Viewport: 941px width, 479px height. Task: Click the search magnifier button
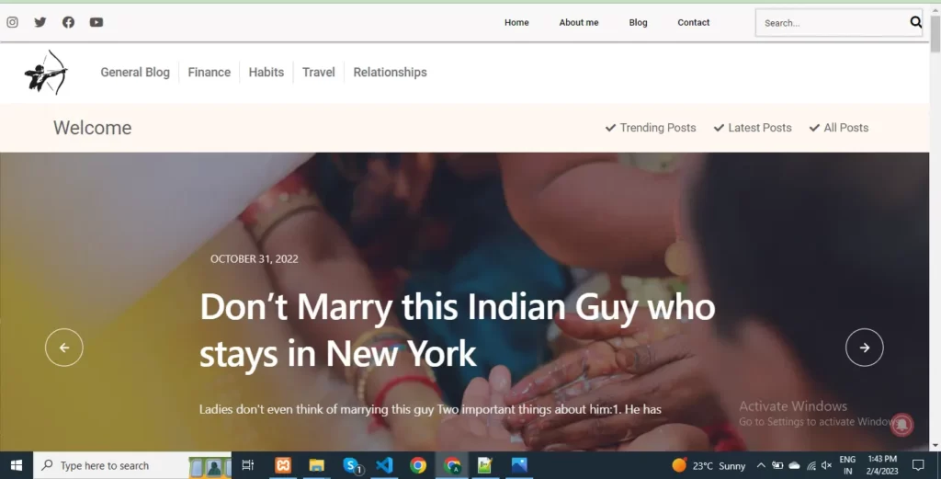(915, 23)
